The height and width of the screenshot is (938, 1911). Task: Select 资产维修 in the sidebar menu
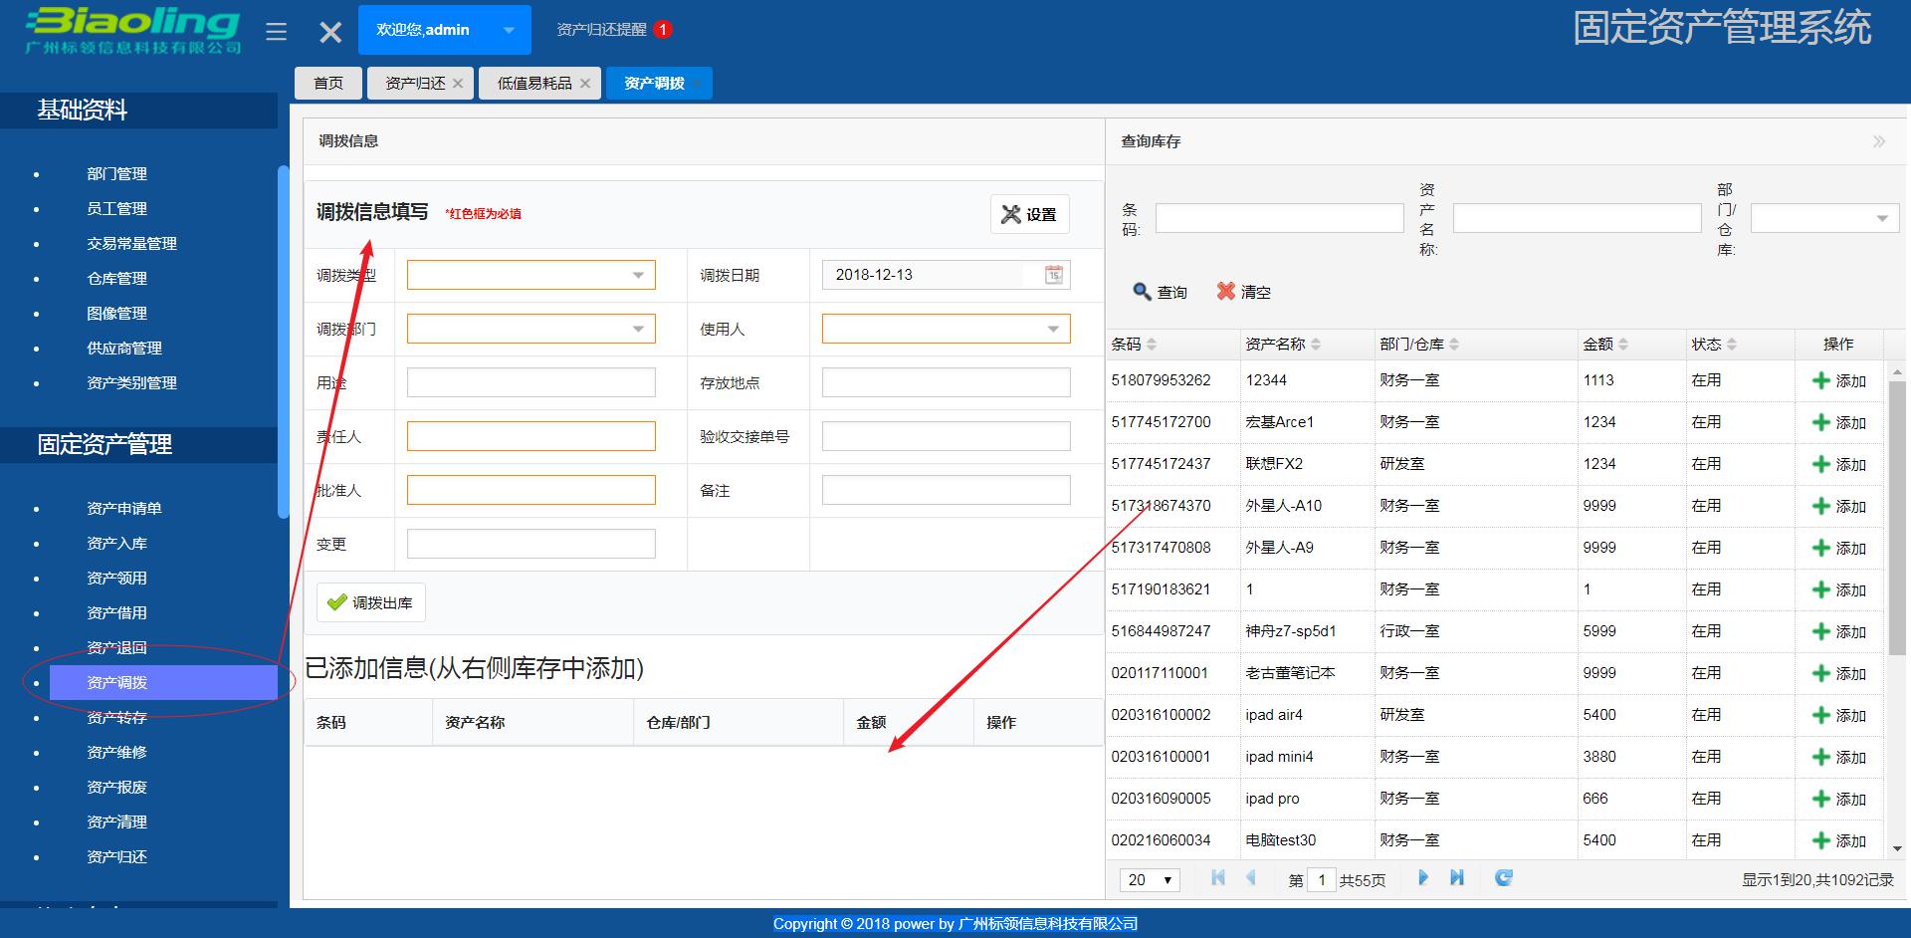point(116,752)
